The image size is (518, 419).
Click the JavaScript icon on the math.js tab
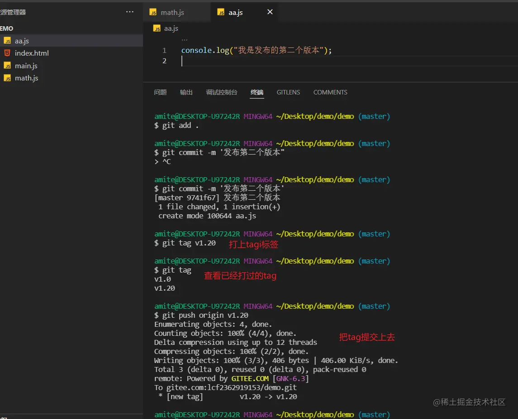[x=153, y=12]
